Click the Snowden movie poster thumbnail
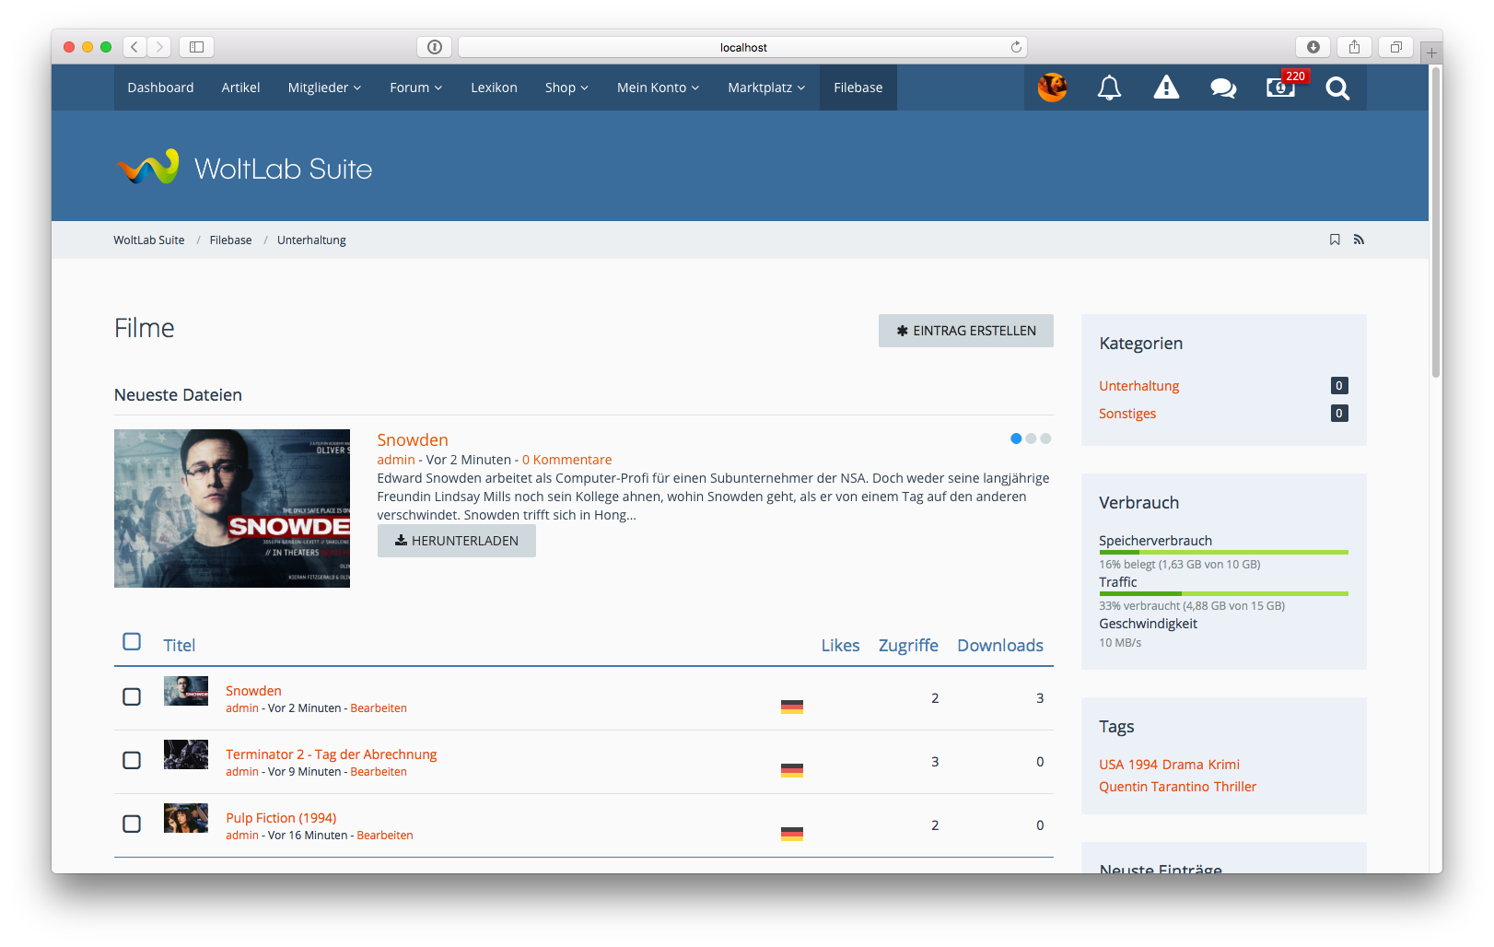 point(232,509)
